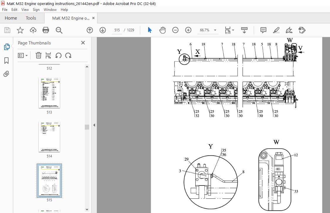Click thumbnails scrollbar down arrow

(87, 209)
